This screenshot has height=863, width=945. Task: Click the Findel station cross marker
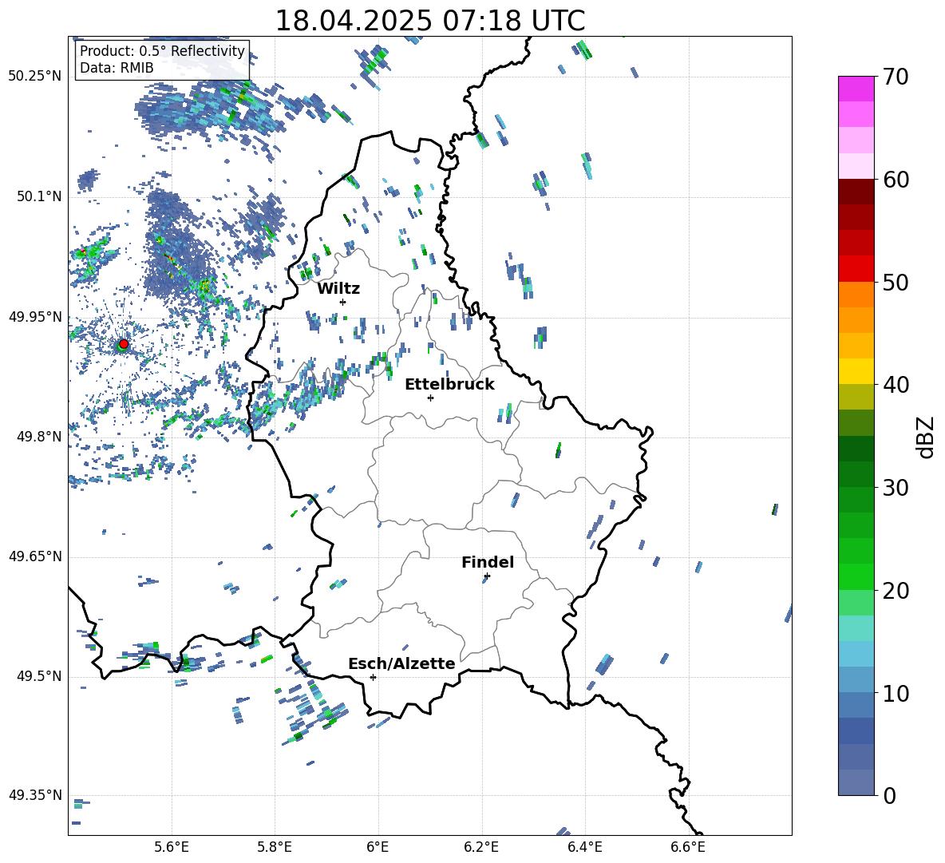click(487, 576)
